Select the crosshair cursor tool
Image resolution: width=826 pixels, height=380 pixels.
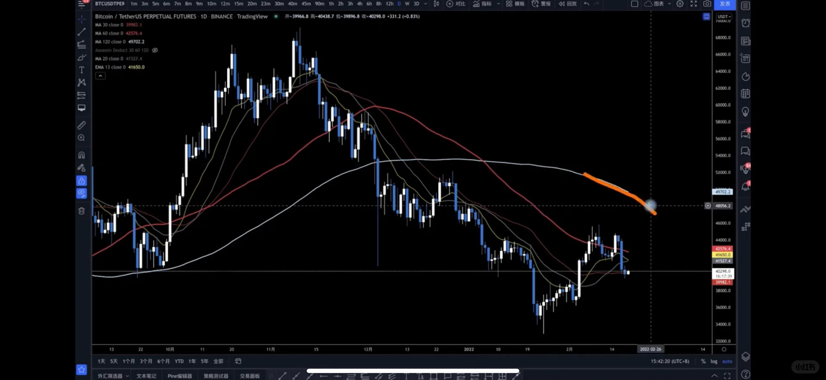(x=81, y=19)
